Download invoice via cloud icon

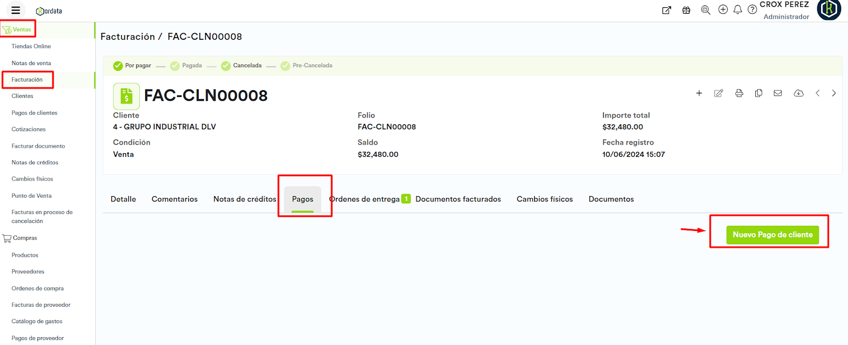point(798,93)
